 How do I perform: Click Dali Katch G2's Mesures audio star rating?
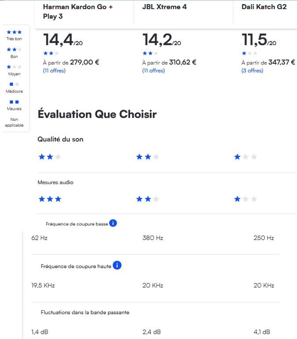tap(246, 199)
